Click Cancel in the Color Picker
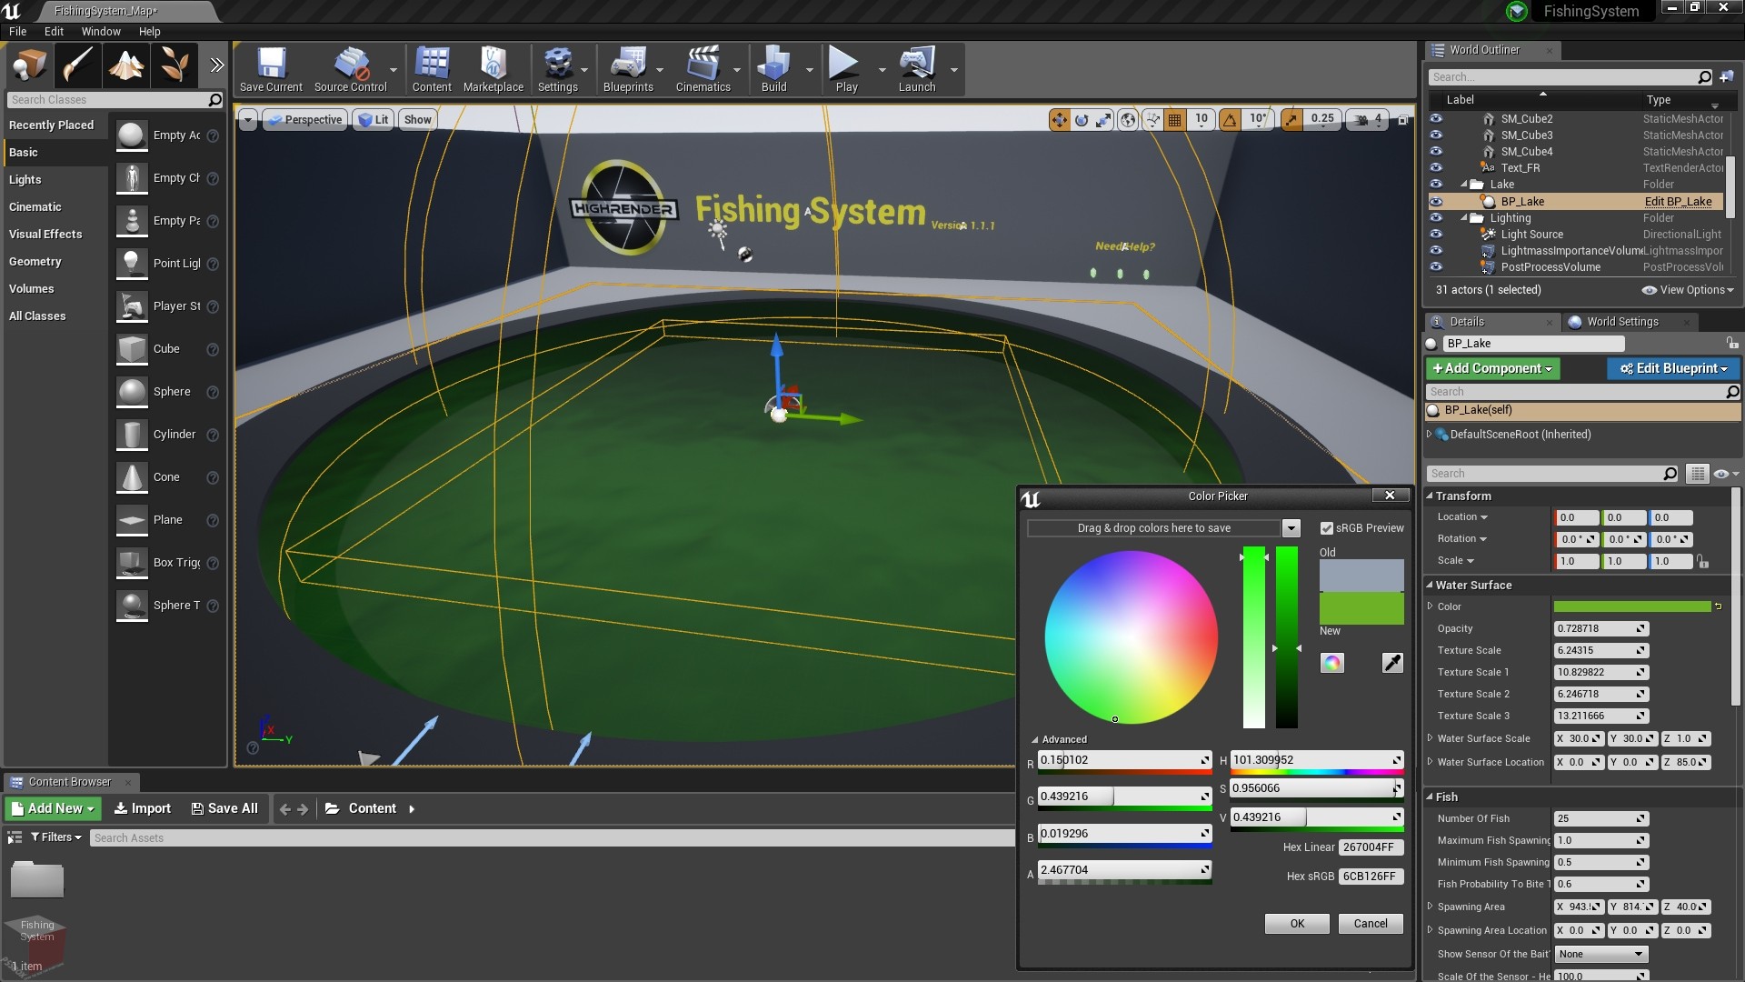This screenshot has height=982, width=1745. coord(1371,924)
